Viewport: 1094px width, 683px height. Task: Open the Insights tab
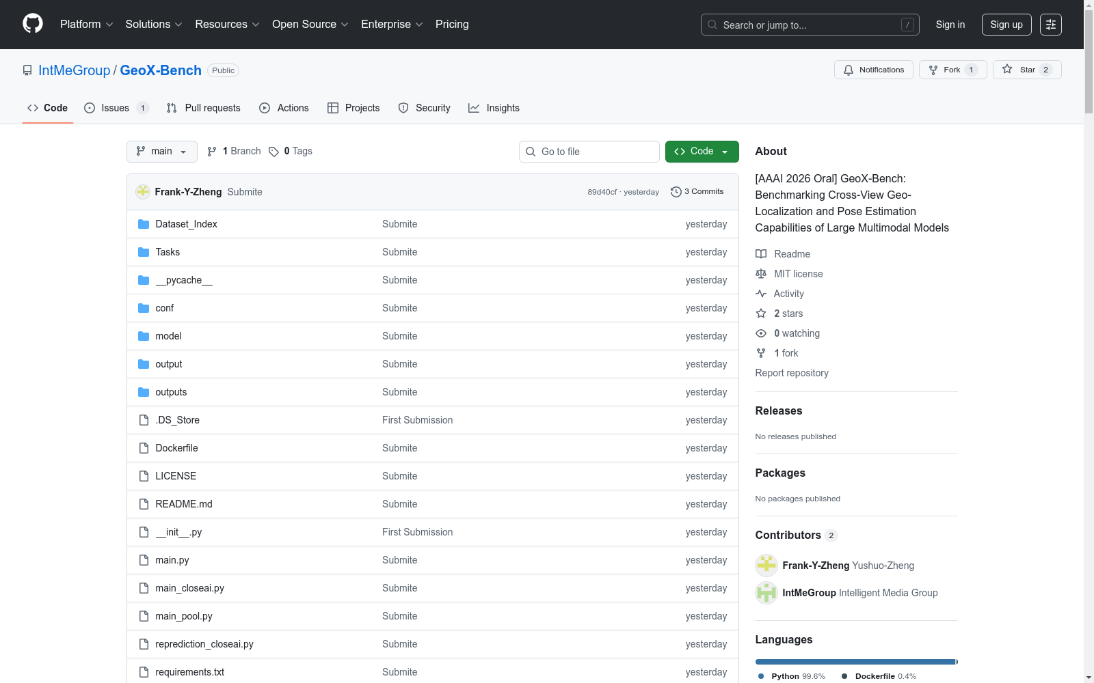(x=494, y=108)
